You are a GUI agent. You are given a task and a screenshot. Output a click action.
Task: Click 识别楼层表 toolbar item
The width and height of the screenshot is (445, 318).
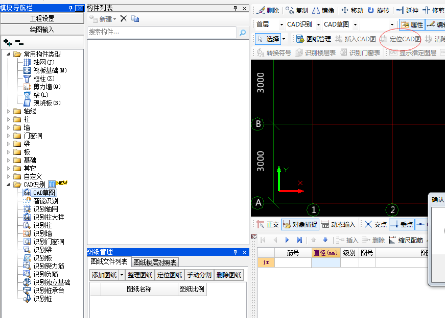[315, 52]
